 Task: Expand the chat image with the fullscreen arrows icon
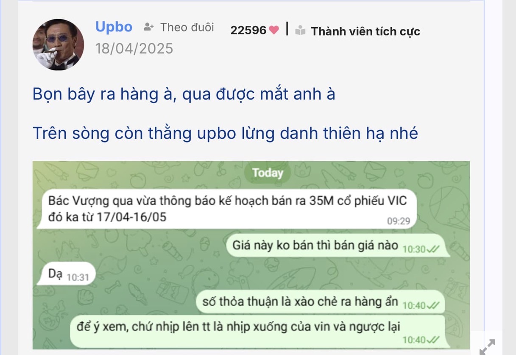487,347
